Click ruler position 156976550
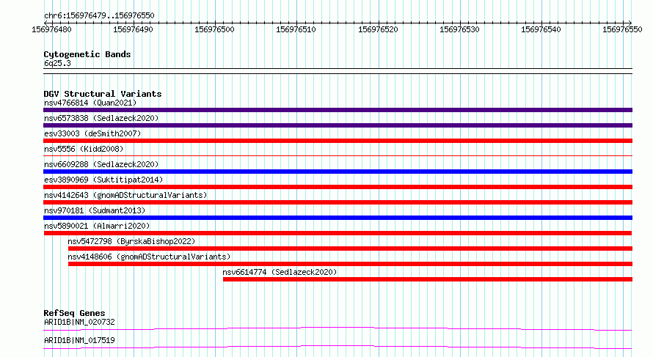Viewport: 653px width, 357px height. pos(622,29)
